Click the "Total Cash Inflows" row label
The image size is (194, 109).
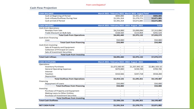click(x=48, y=57)
